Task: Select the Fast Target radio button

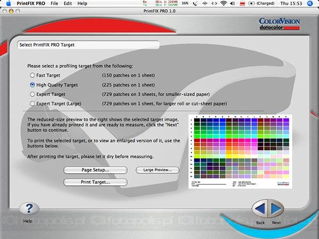Action: click(32, 75)
